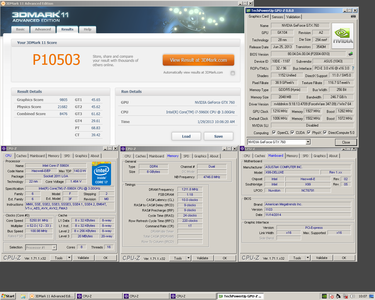Image resolution: width=375 pixels, height=300 pixels.
Task: Open volume speaker tray icon
Action: pyautogui.click(x=352, y=296)
